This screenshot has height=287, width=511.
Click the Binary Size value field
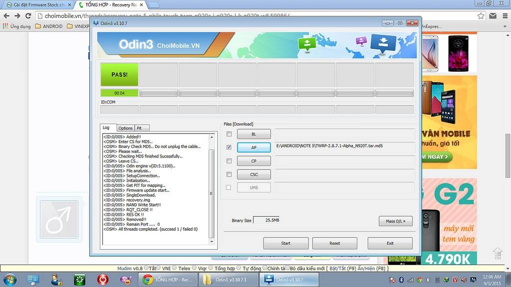pyautogui.click(x=267, y=220)
